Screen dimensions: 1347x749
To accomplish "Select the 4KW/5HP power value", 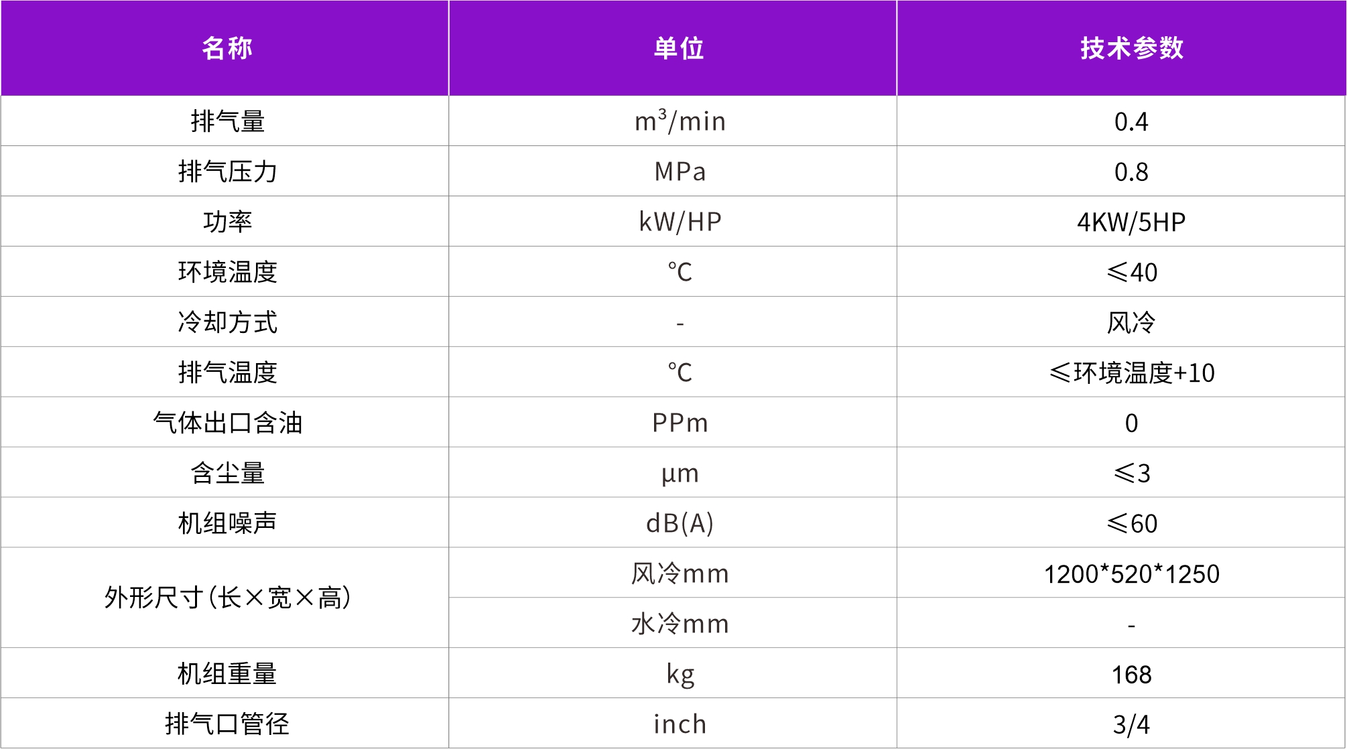I will pos(1131,222).
